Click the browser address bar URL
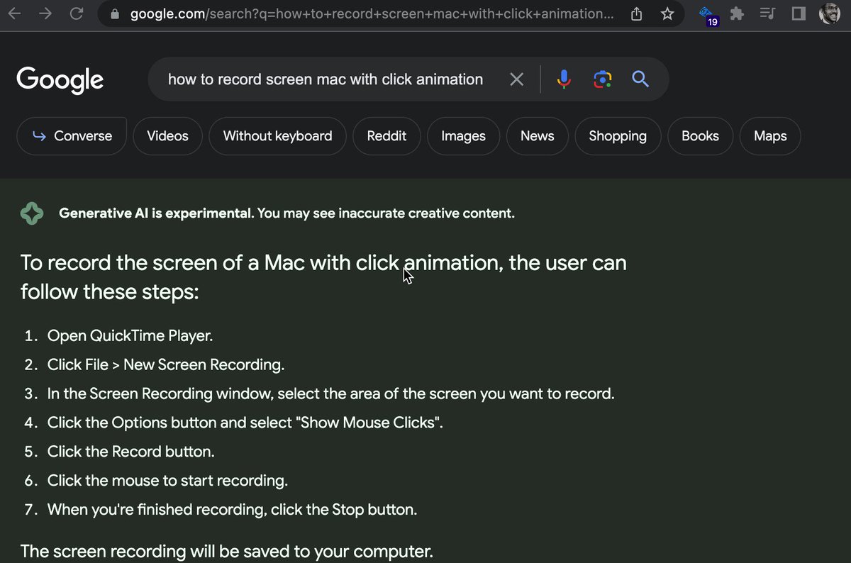The height and width of the screenshot is (563, 851). pyautogui.click(x=372, y=14)
